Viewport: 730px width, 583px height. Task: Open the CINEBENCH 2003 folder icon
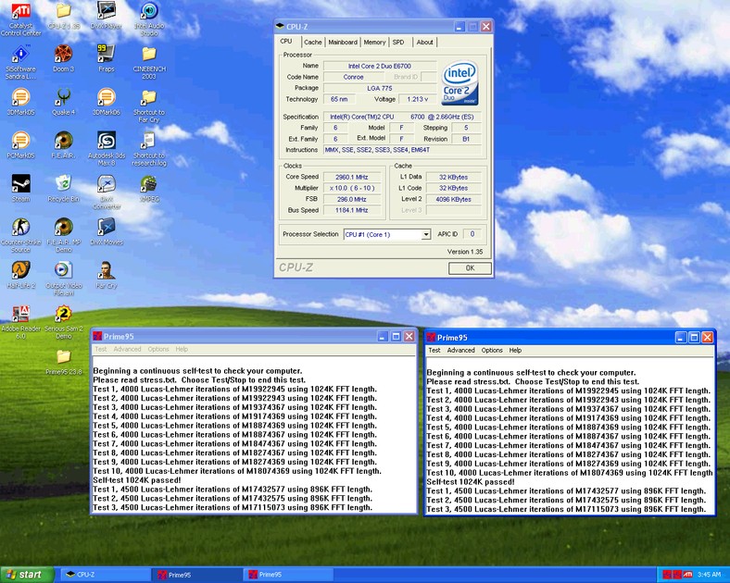click(148, 54)
